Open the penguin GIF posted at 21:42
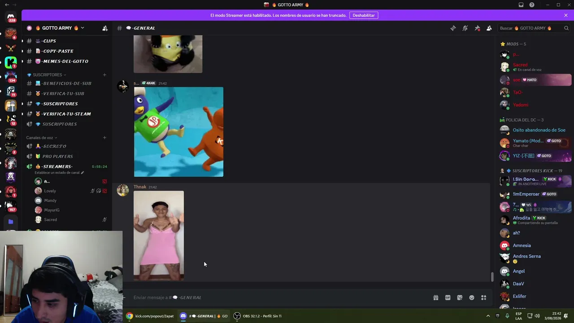Image resolution: width=574 pixels, height=323 pixels. tap(178, 132)
